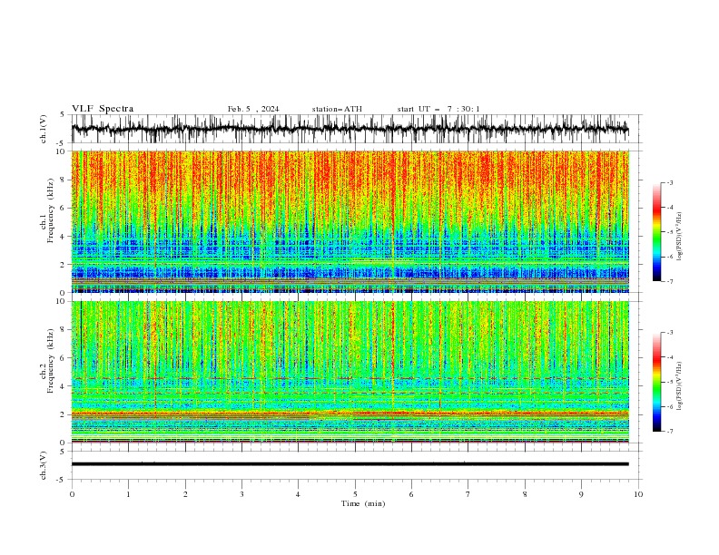Click time axis tick label "1"

coord(128,494)
